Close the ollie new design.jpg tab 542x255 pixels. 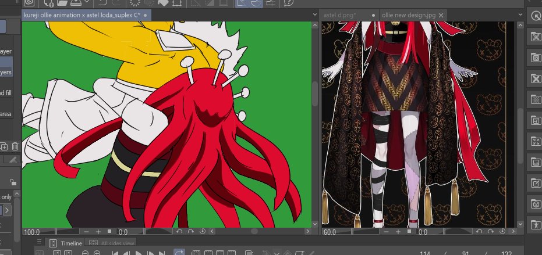click(441, 15)
